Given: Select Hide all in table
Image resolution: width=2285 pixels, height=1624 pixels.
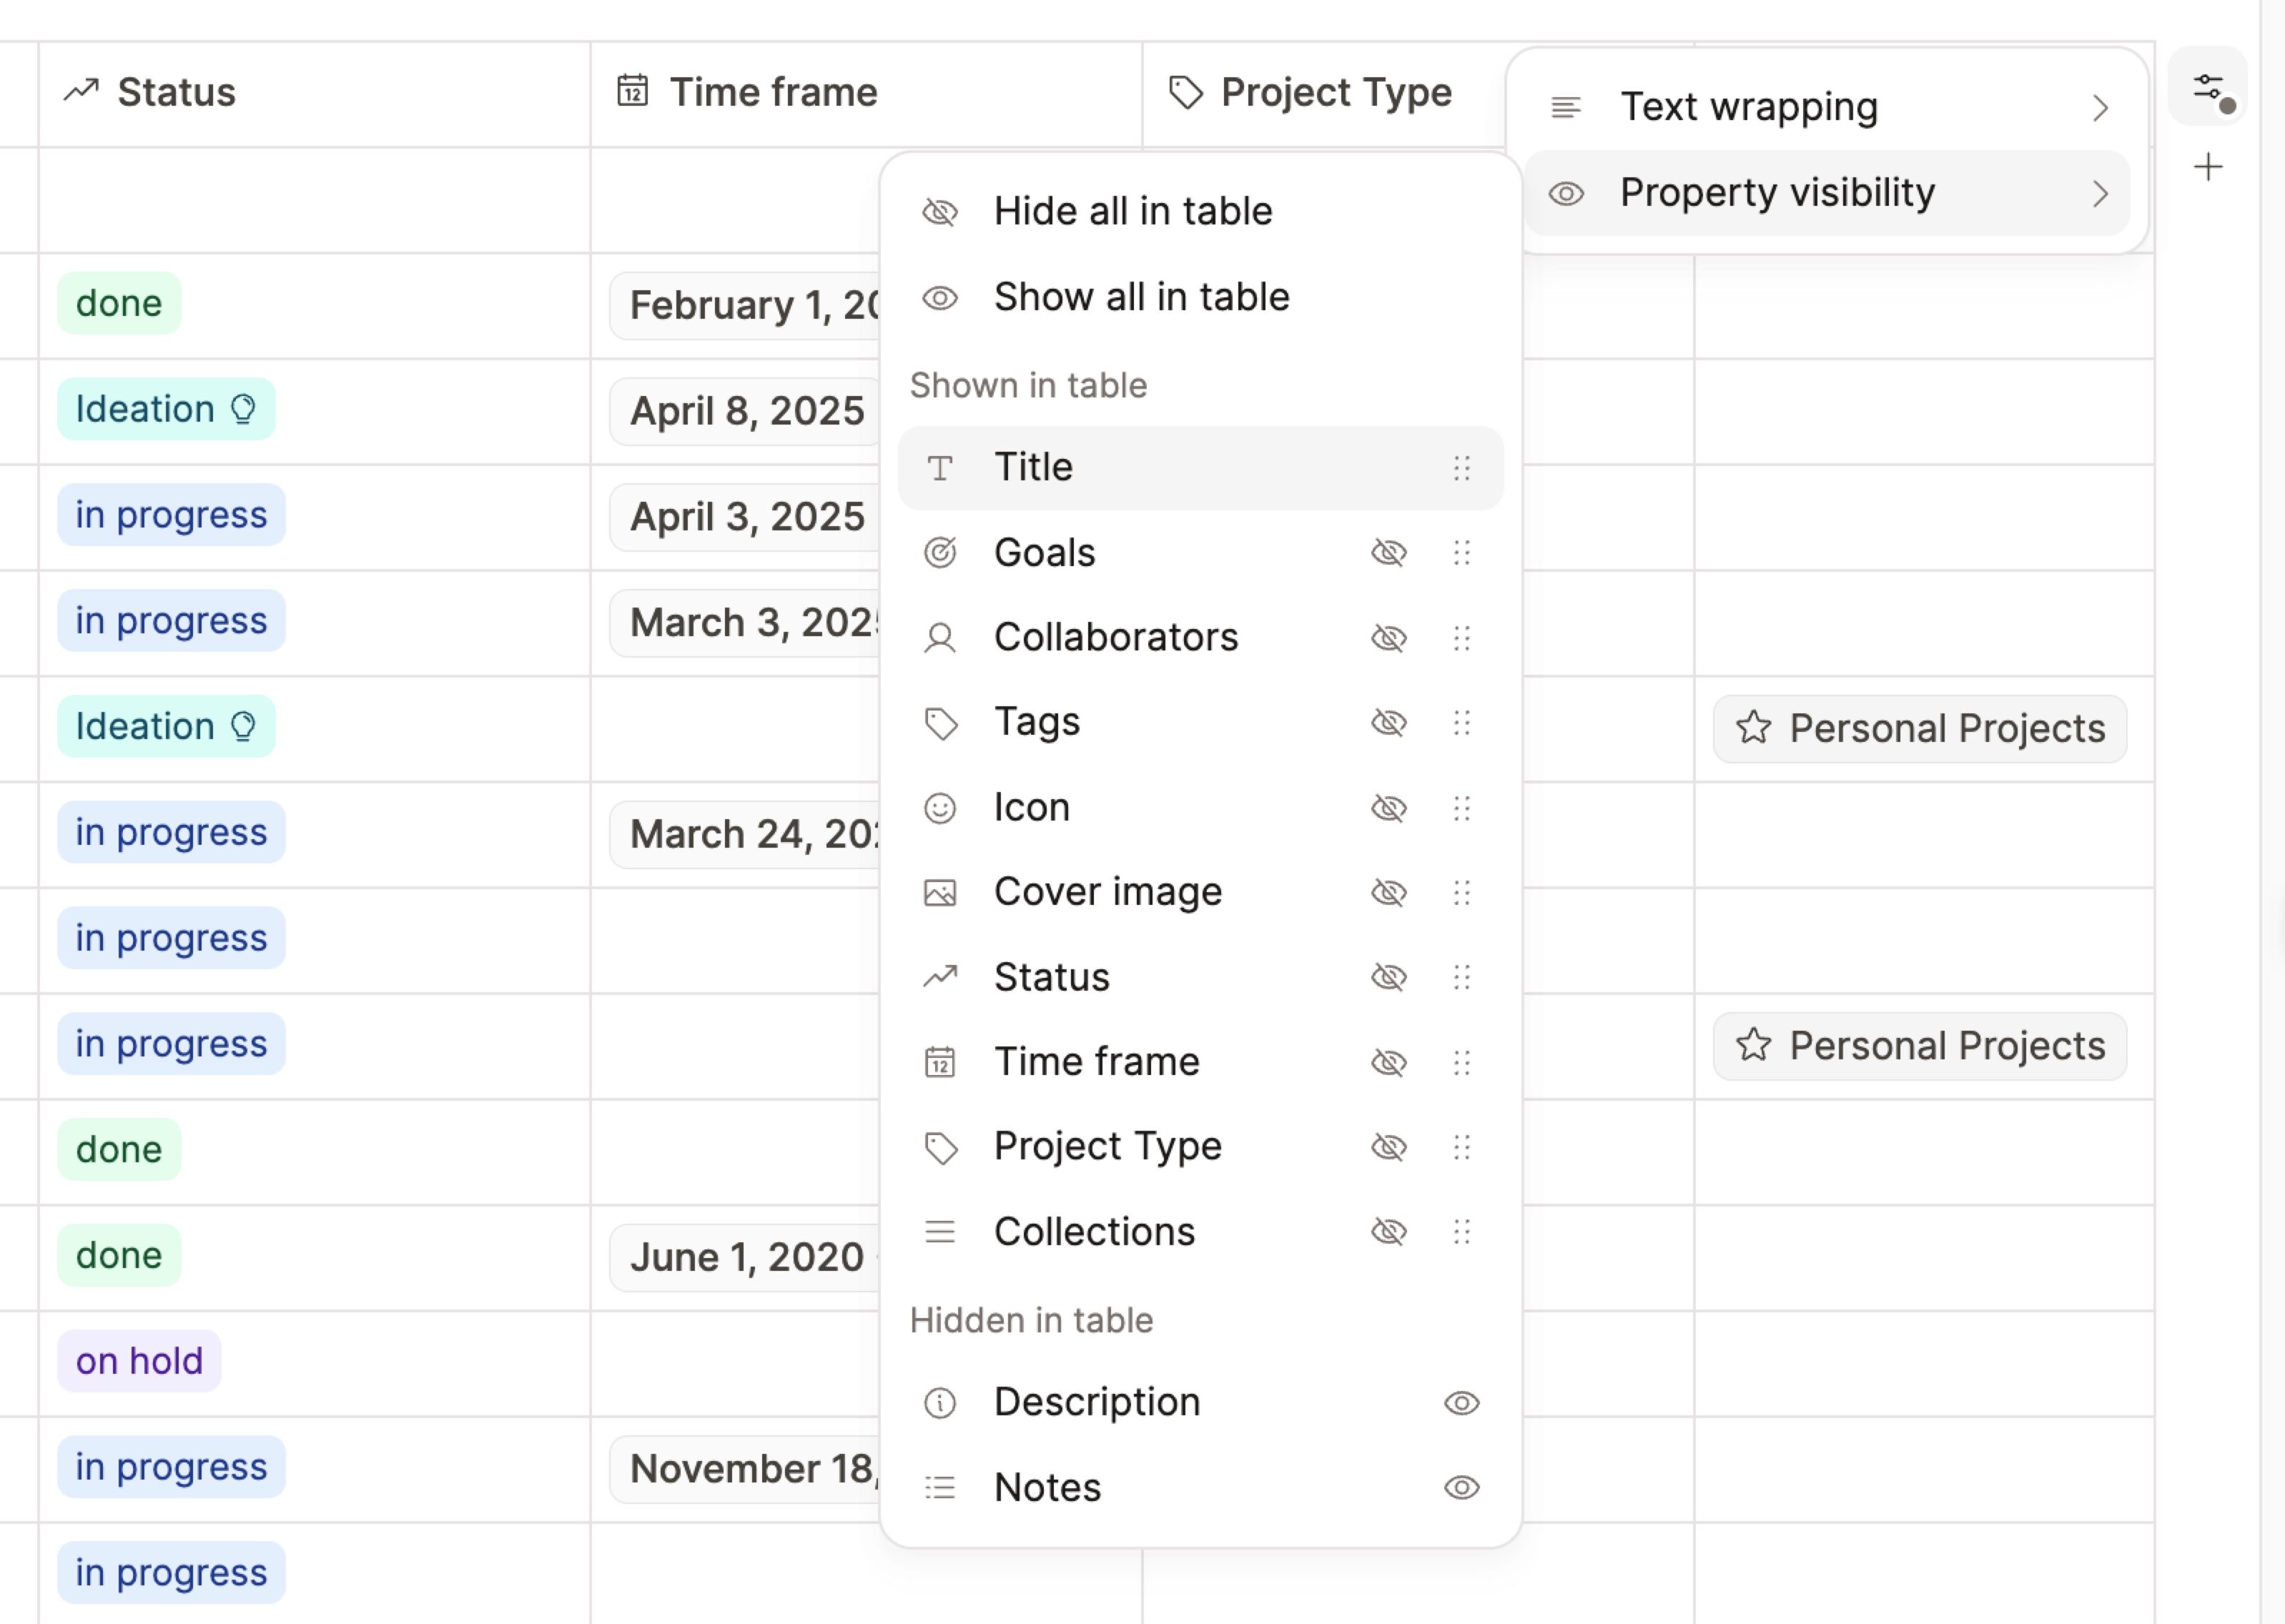Looking at the screenshot, I should coord(1132,211).
